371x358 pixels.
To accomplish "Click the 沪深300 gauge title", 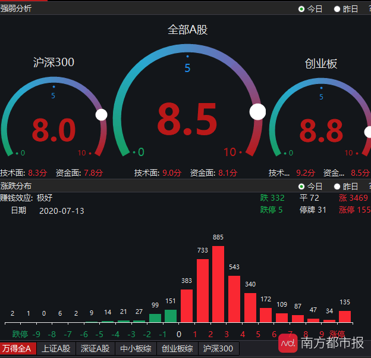I will [54, 62].
